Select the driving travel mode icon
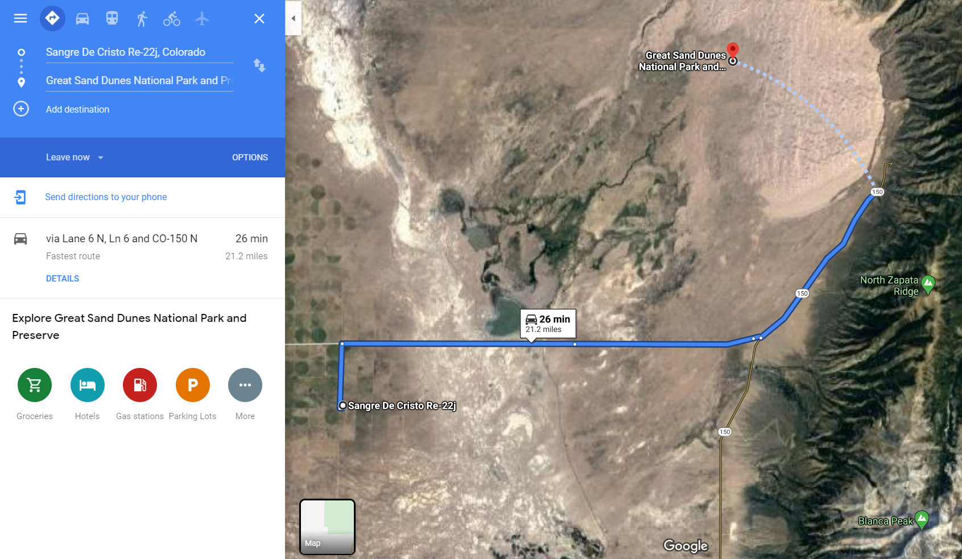 coord(82,19)
